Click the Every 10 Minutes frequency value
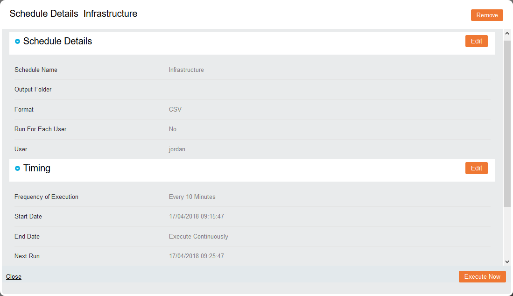 point(192,197)
